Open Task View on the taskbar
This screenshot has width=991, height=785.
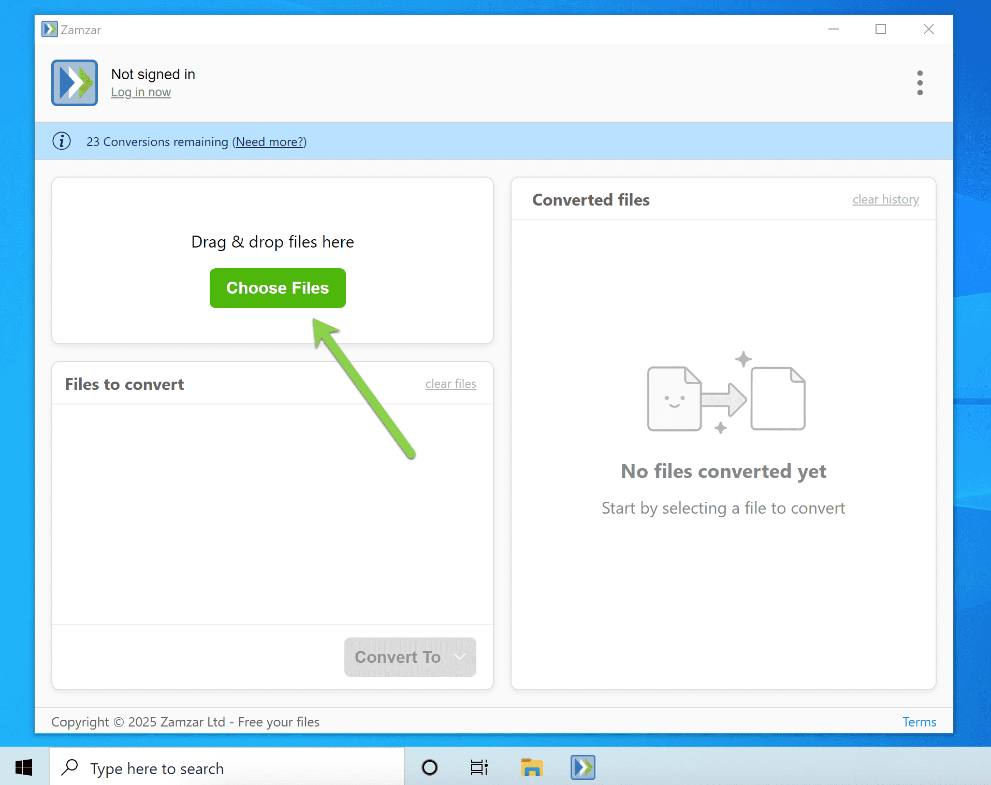pyautogui.click(x=479, y=767)
